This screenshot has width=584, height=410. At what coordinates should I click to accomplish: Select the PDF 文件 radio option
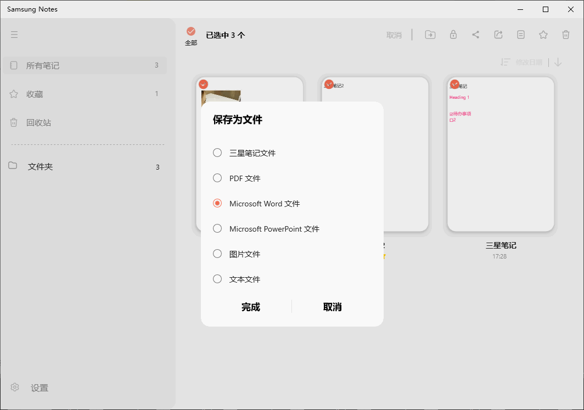(217, 178)
